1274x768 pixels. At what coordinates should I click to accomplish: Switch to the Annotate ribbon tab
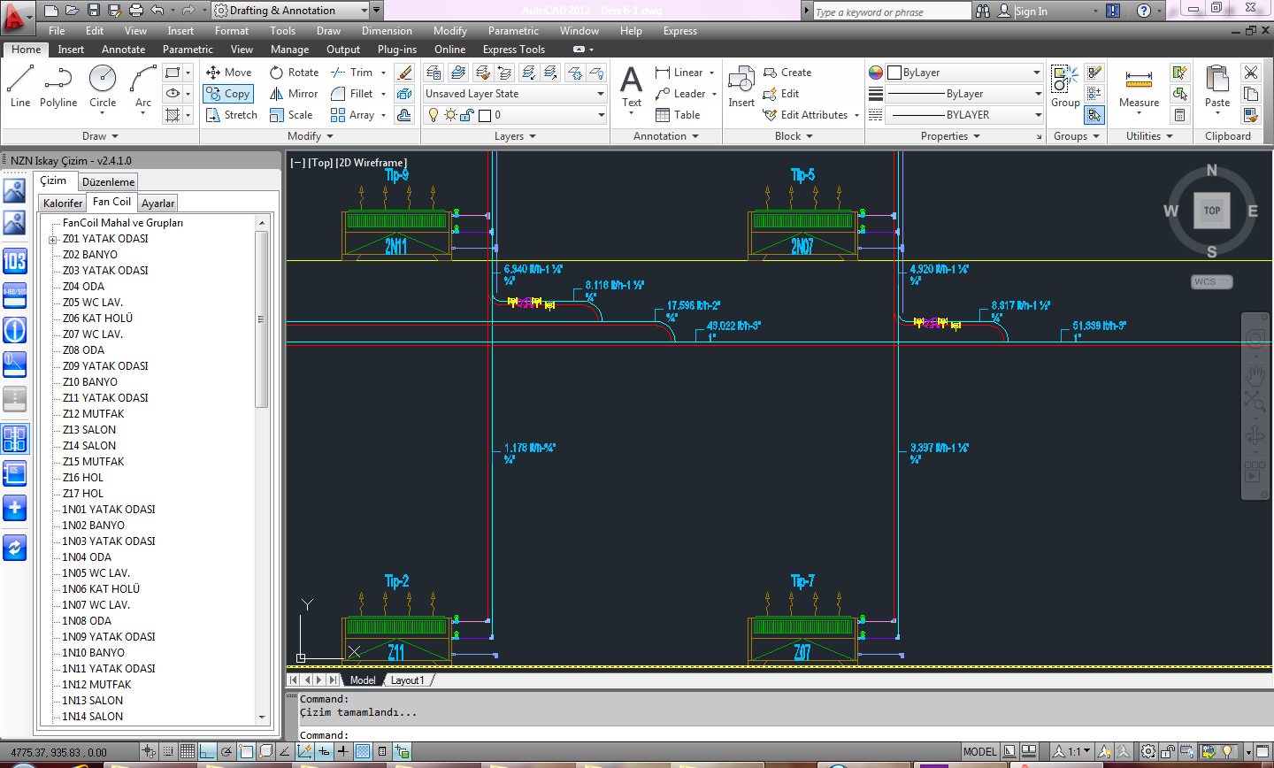(x=123, y=50)
